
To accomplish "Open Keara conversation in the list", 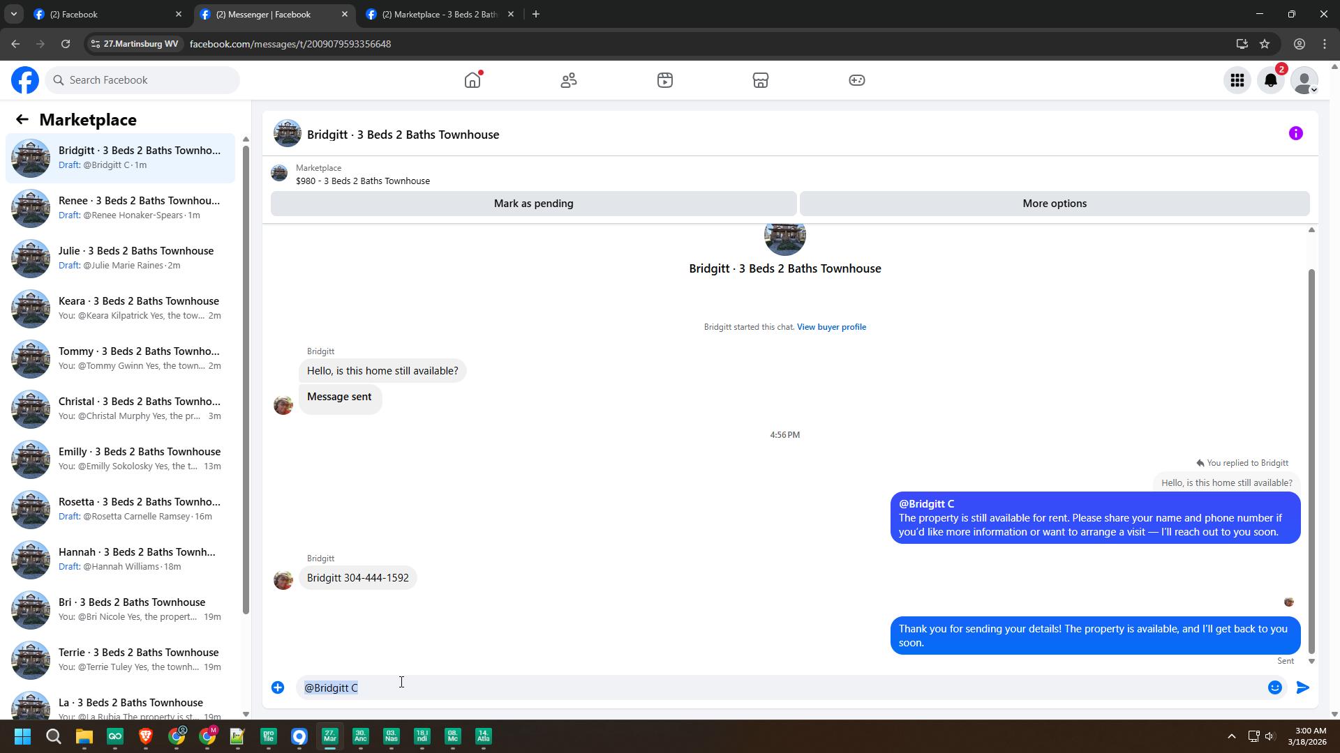I will [120, 308].
